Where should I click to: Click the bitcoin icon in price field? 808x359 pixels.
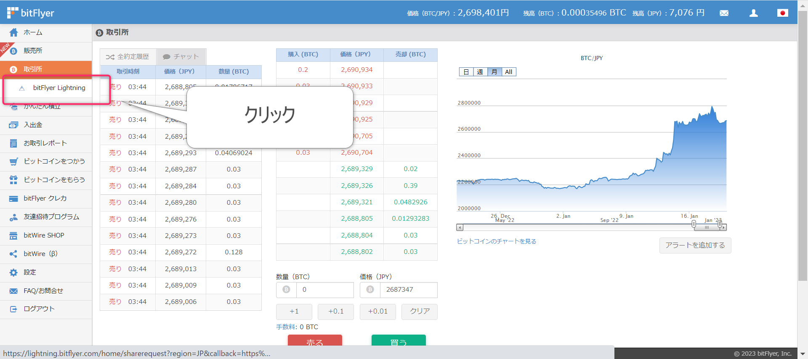click(x=370, y=290)
